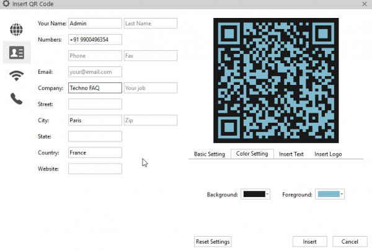Click the Country field containing France

point(95,152)
